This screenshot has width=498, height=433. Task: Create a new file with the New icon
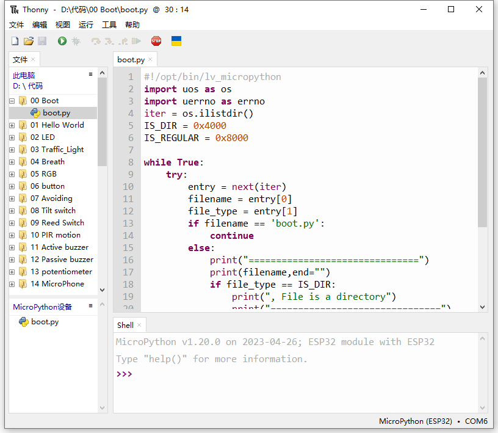click(15, 41)
